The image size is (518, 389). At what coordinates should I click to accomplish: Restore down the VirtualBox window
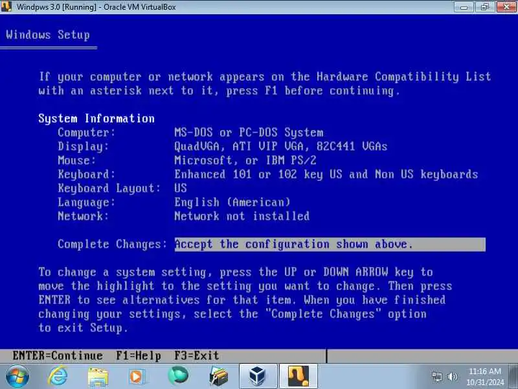tap(485, 7)
